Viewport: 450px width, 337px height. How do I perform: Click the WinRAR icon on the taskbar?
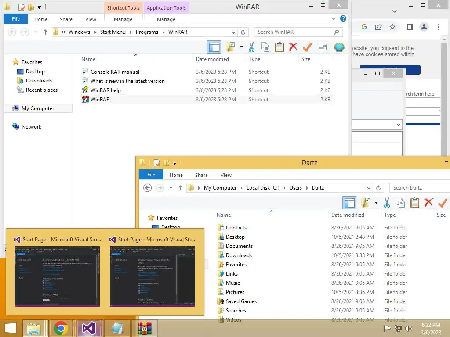pyautogui.click(x=144, y=328)
